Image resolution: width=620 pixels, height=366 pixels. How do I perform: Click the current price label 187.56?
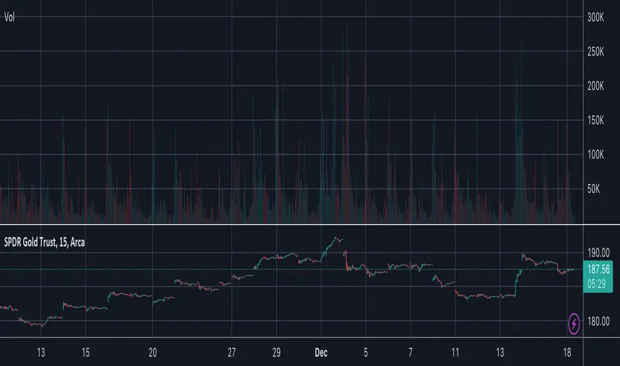coord(598,270)
